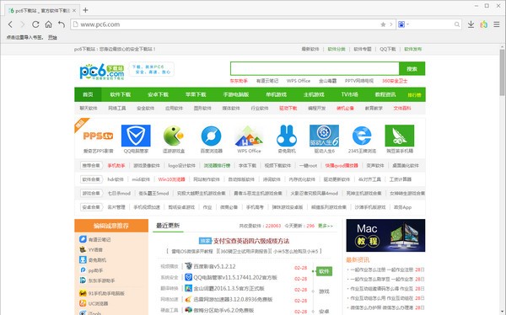Click the colorful extension icon in toolbar
The image size is (506, 315).
tap(484, 24)
